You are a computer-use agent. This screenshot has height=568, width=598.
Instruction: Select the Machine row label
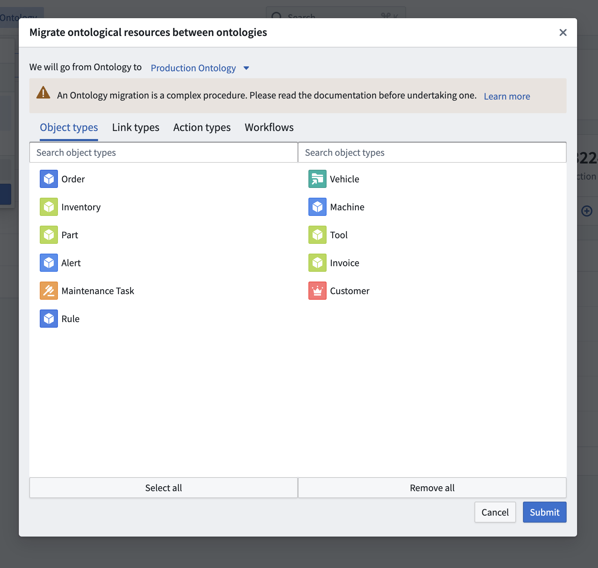point(347,207)
